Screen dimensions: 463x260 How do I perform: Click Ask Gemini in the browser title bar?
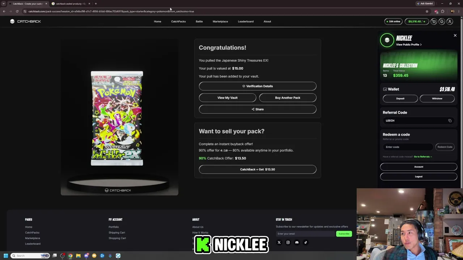point(425,4)
